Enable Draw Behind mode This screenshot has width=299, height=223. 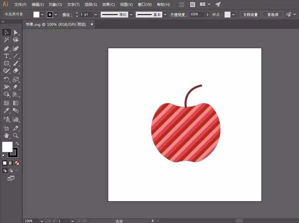point(11,170)
